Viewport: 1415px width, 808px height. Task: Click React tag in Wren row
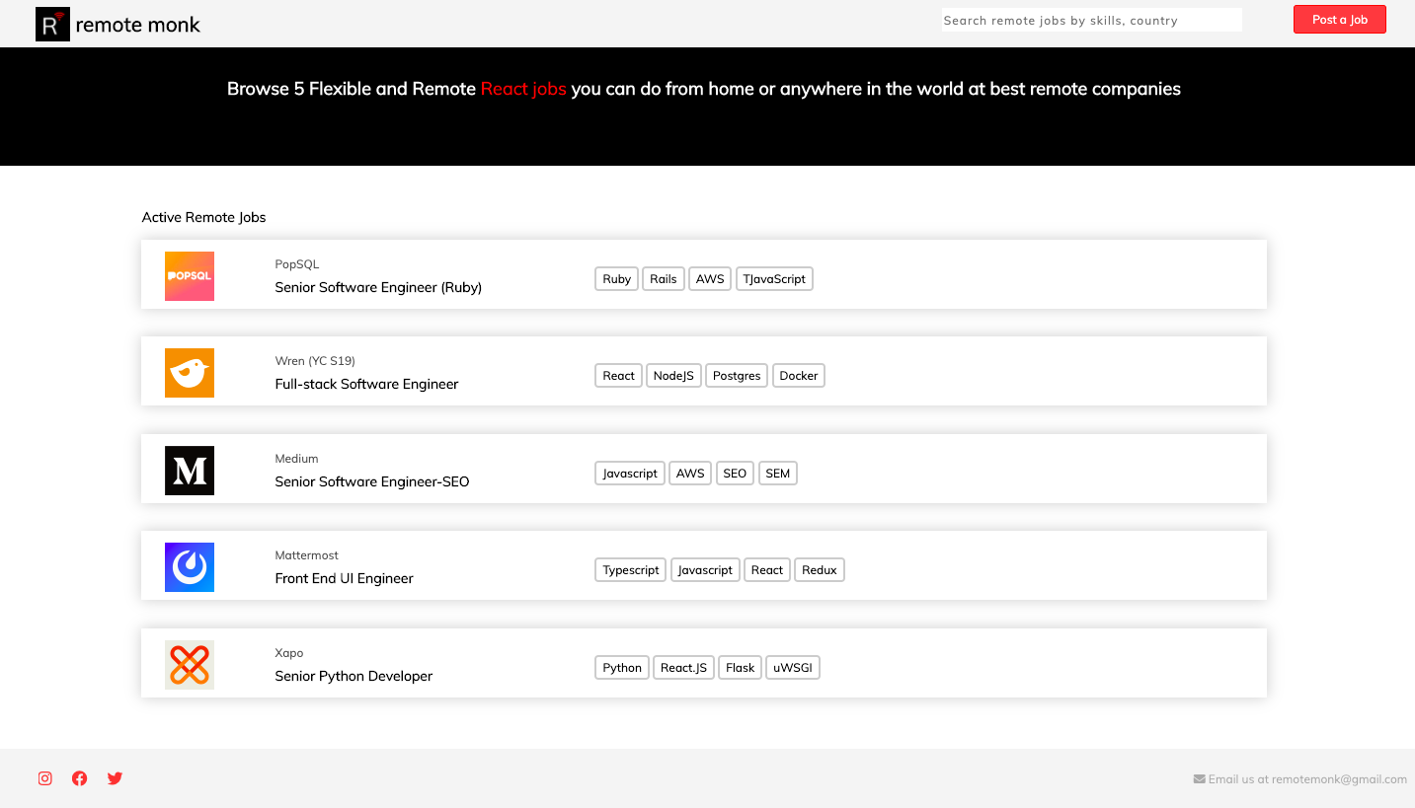click(x=619, y=376)
